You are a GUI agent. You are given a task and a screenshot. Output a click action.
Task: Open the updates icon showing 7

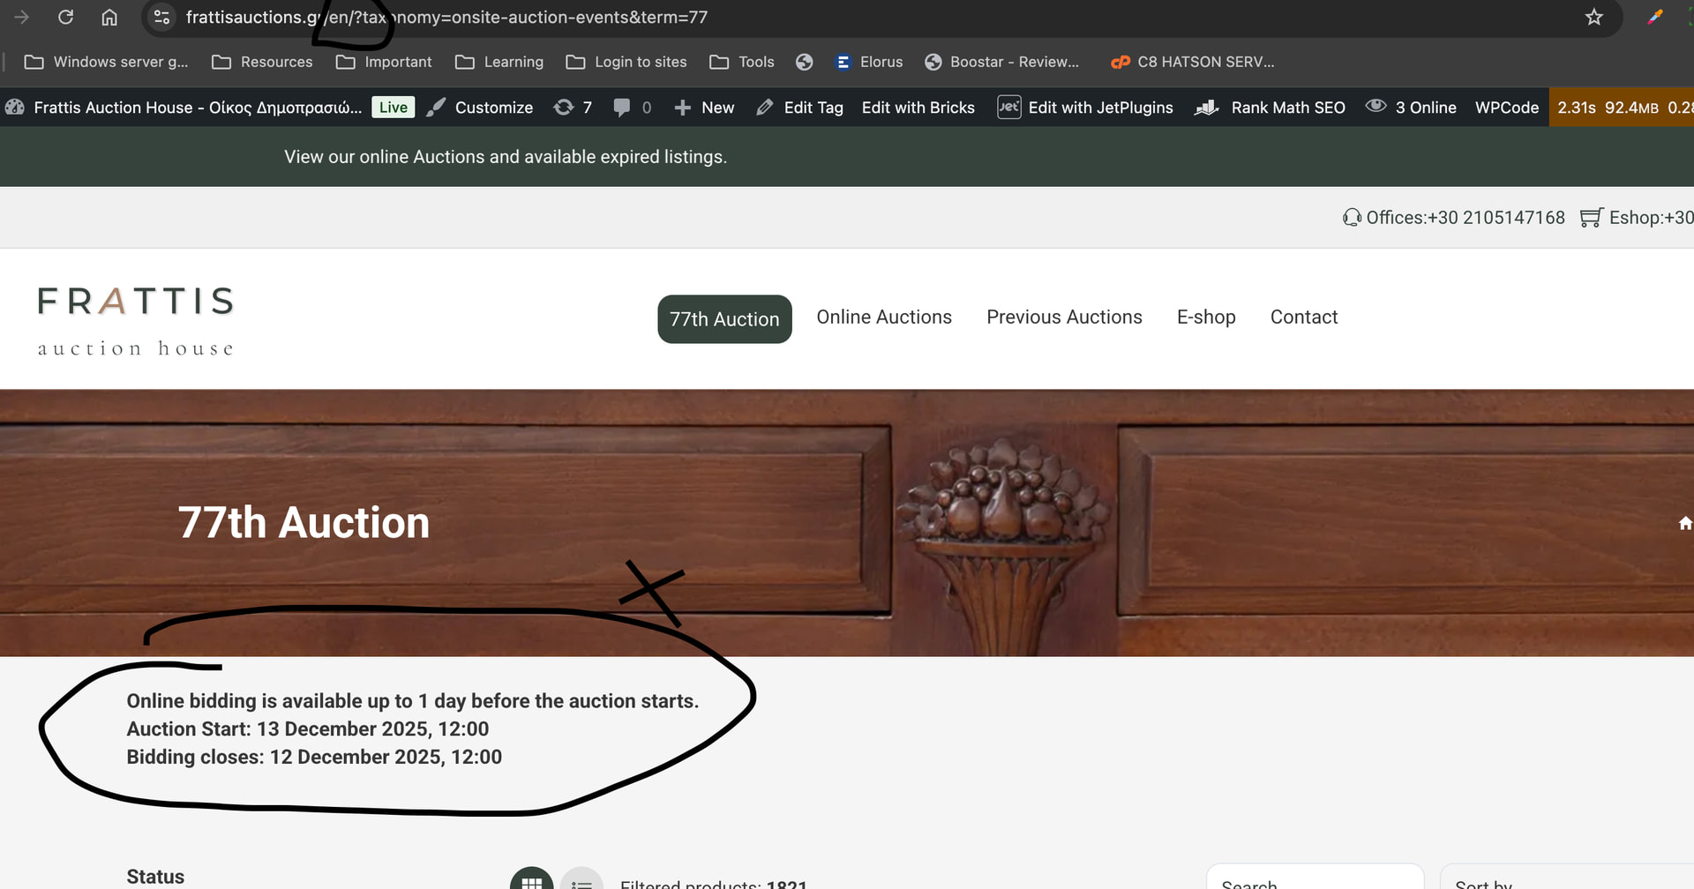573,108
